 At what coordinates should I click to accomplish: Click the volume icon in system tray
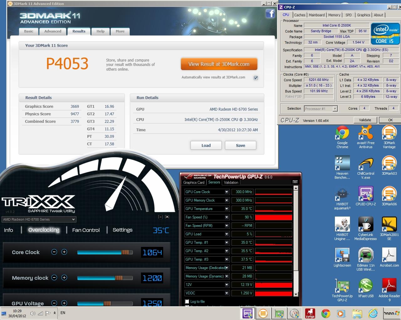(33, 313)
